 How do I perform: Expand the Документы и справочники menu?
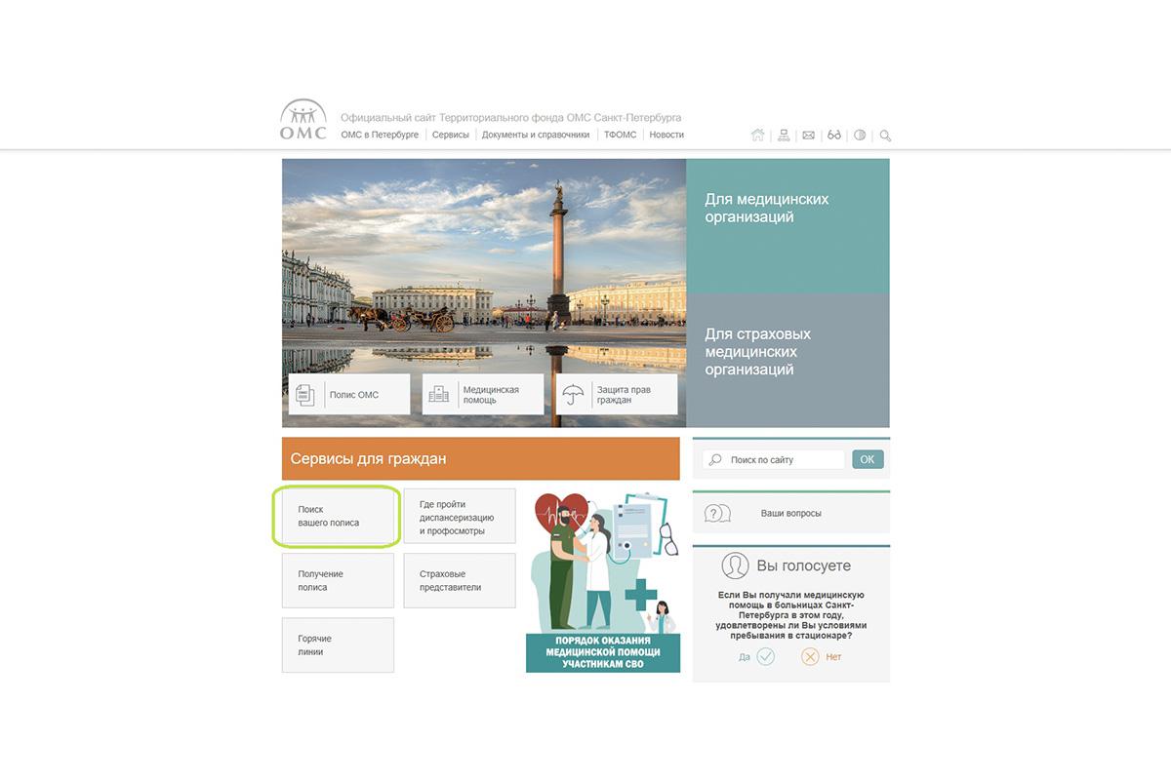tap(535, 135)
